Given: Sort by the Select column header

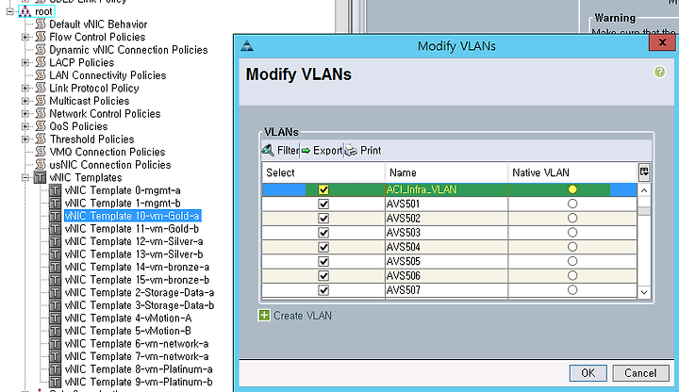Looking at the screenshot, I should [x=323, y=172].
